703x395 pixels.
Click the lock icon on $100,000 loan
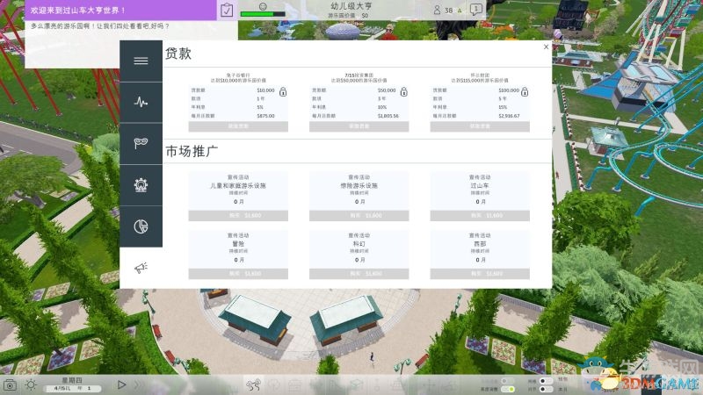coord(525,92)
